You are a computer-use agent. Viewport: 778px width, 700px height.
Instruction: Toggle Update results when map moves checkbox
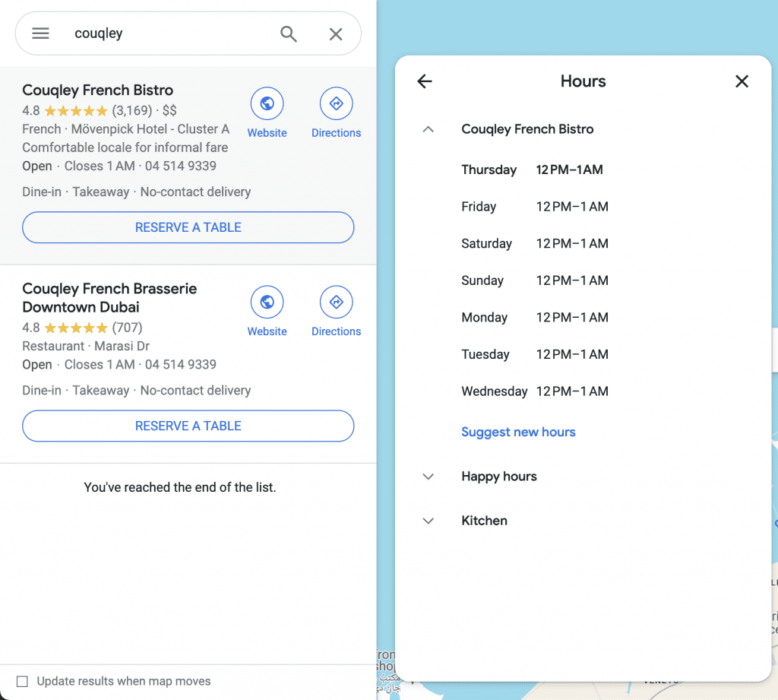(22, 681)
